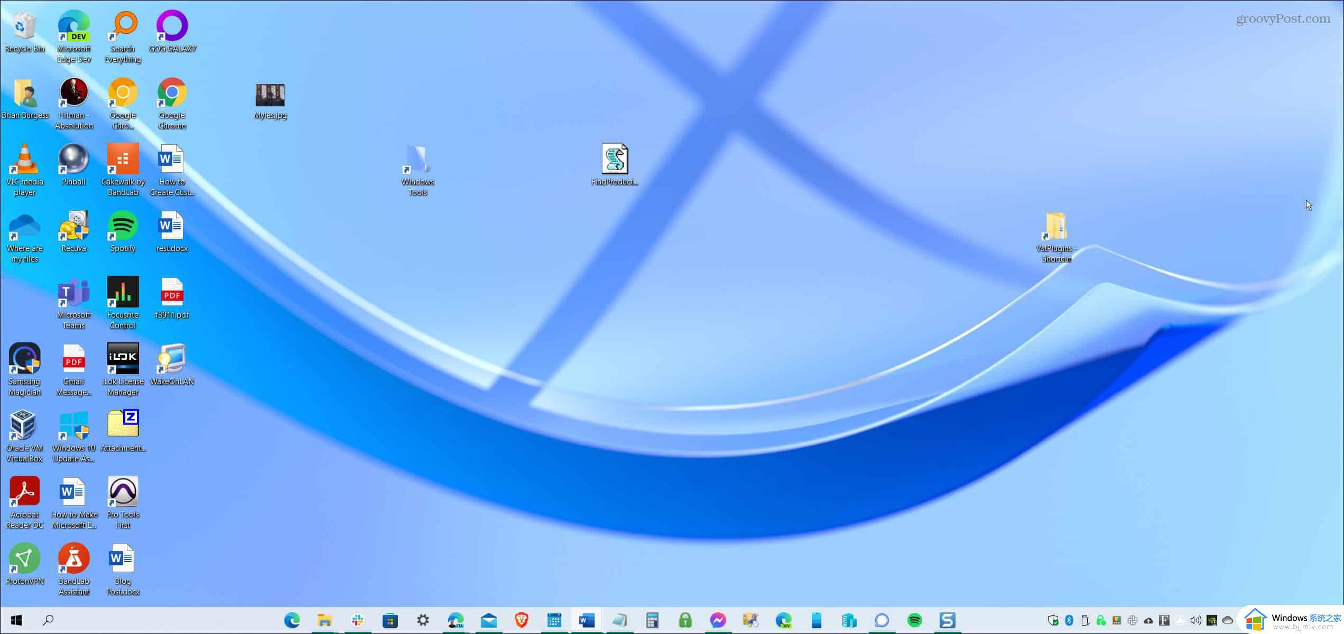Select the Gmail Message PDF file
1344x634 pixels.
[74, 370]
